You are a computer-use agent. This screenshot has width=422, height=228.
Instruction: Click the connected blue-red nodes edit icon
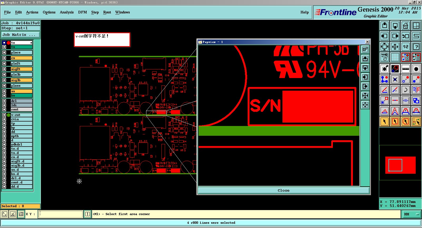pyautogui.click(x=385, y=79)
